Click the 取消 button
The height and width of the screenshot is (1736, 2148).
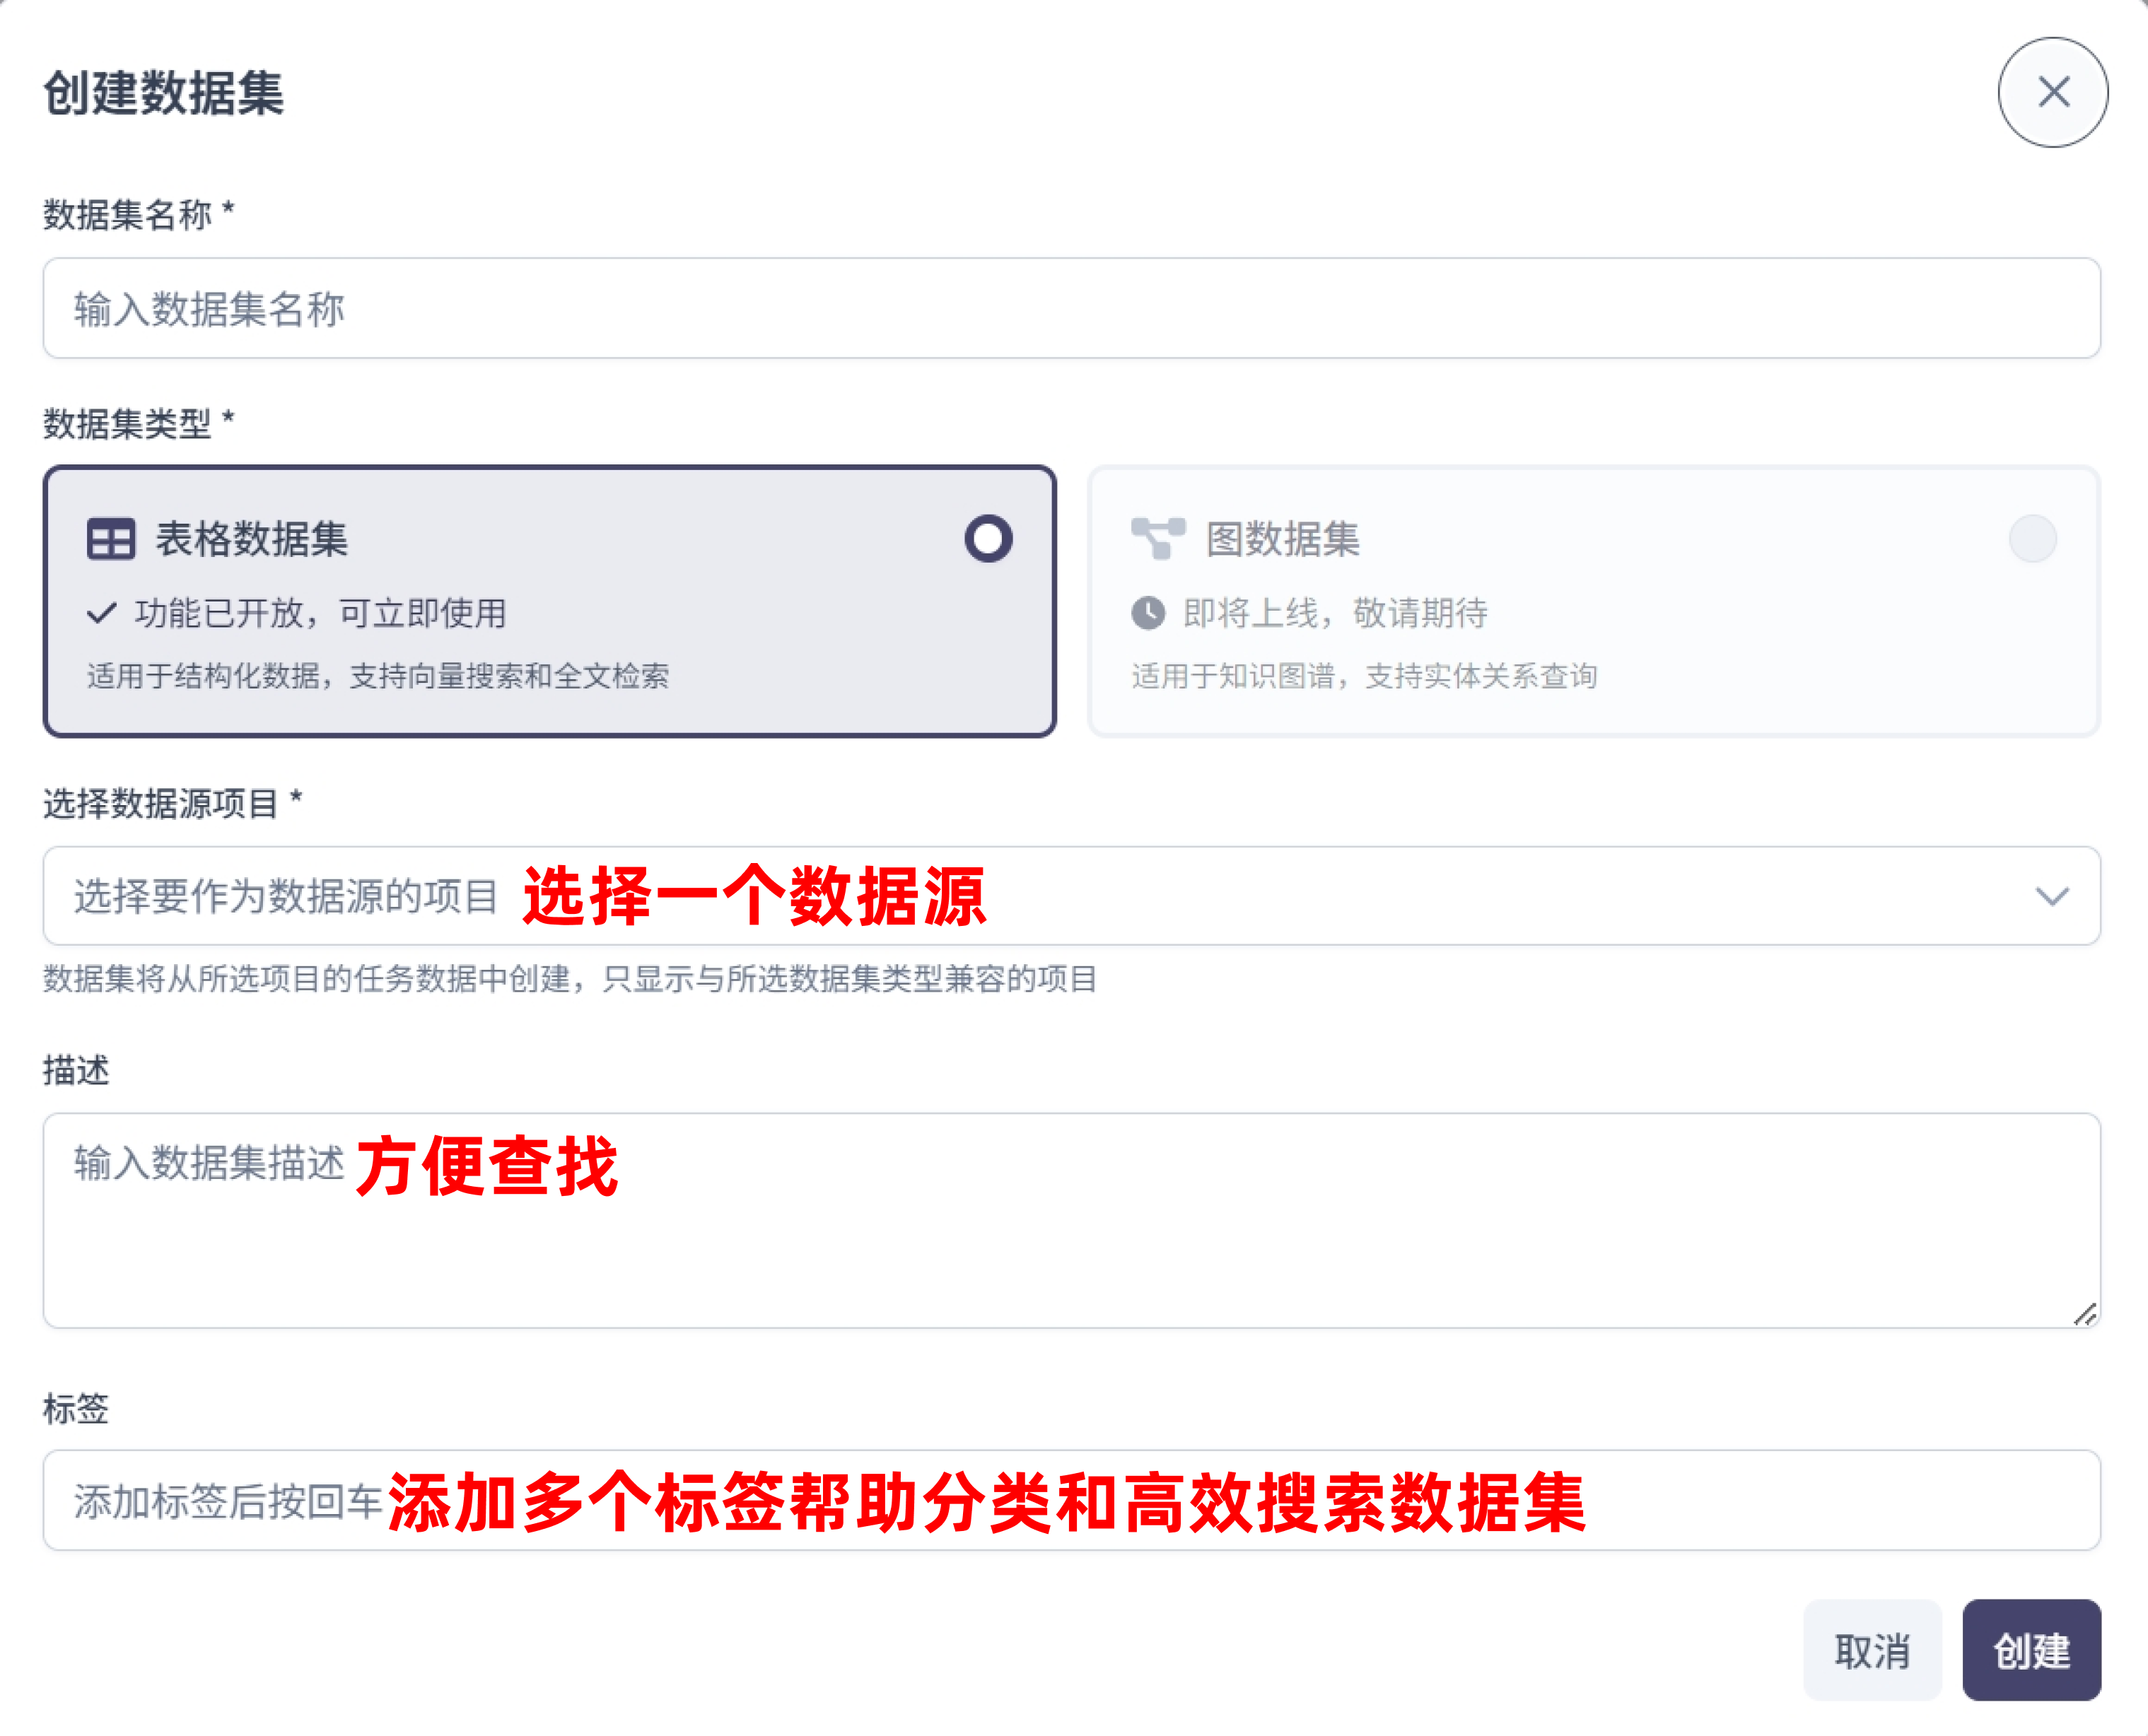point(1872,1650)
